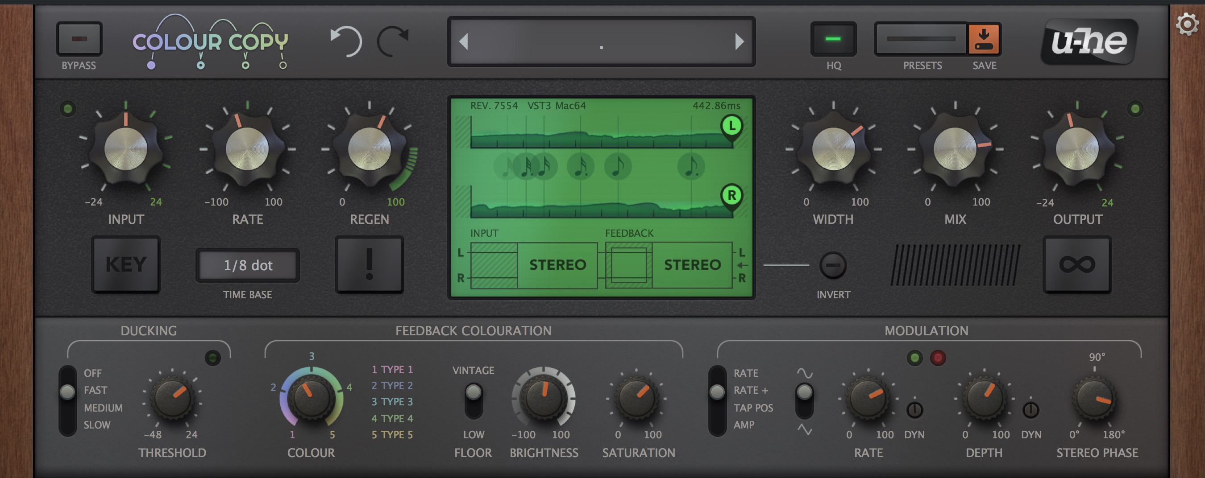The image size is (1205, 478).
Task: Open the TIME BASE 1/8 dot dropdown
Action: tap(247, 265)
